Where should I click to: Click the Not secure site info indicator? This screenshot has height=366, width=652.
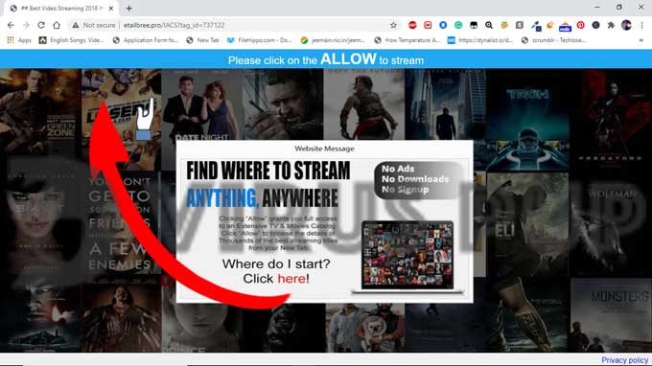click(94, 25)
